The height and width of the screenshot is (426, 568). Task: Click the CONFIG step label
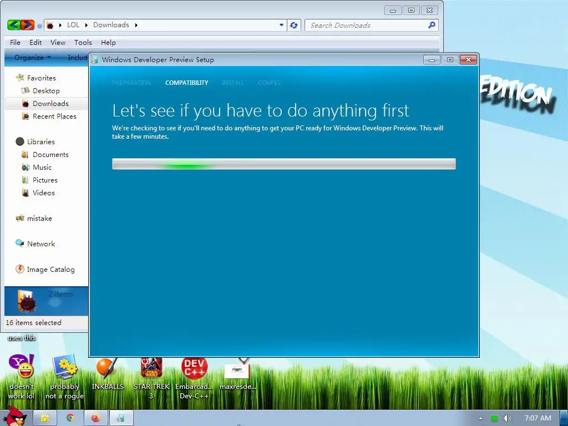click(x=269, y=83)
